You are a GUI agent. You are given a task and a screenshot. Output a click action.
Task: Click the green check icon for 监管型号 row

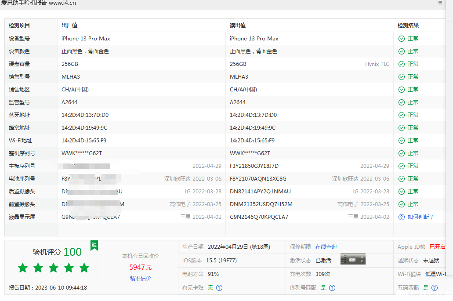(402, 102)
